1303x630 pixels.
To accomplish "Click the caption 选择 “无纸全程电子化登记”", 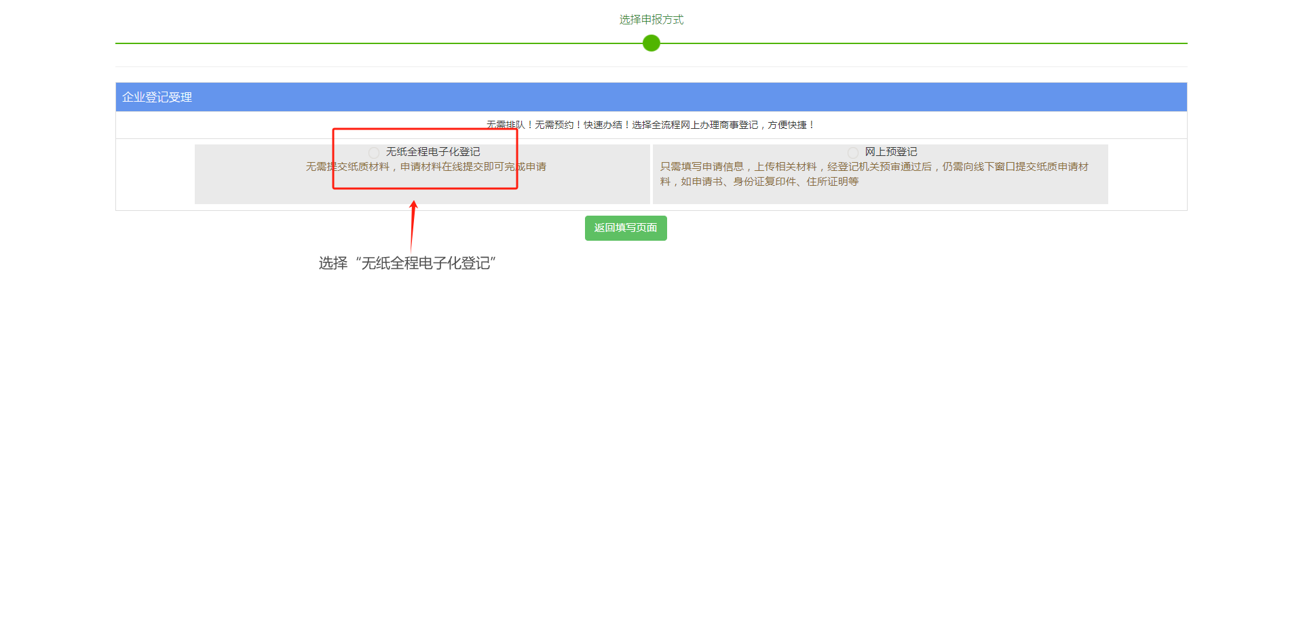I will tap(407, 263).
